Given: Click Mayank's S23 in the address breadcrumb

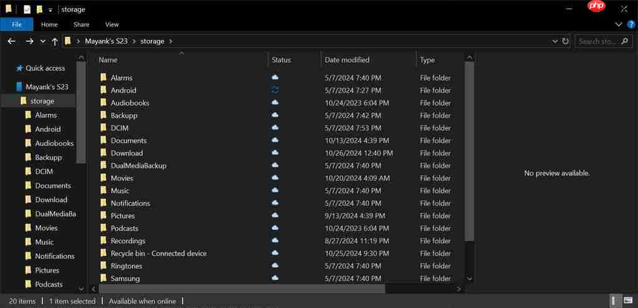Looking at the screenshot, I should pyautogui.click(x=107, y=41).
